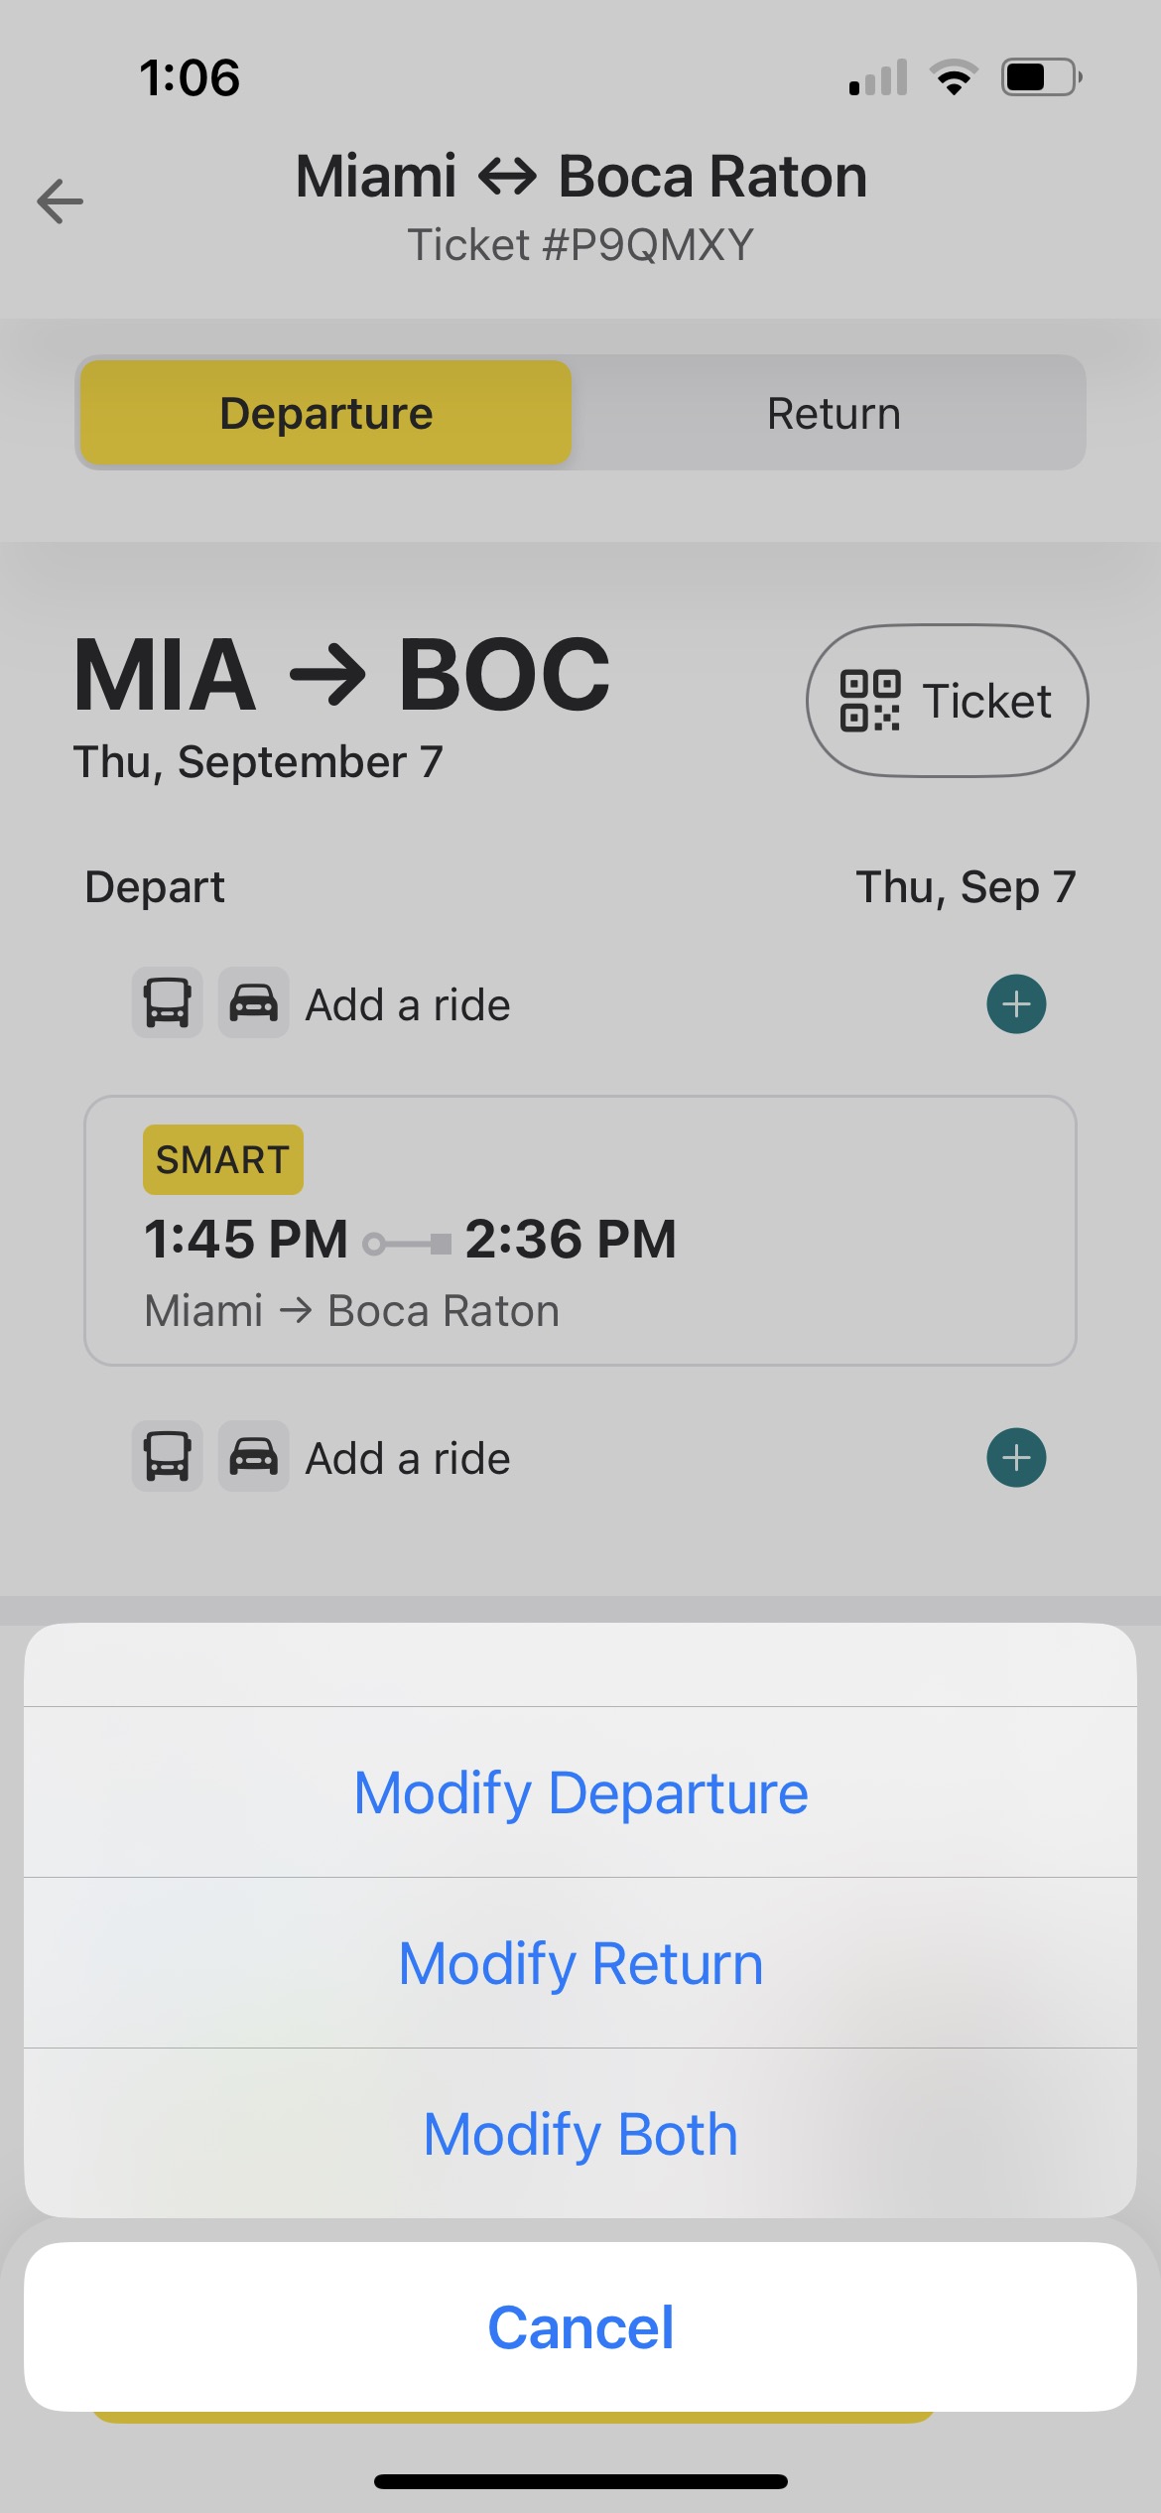The image size is (1161, 2513).
Task: Tap the plus icon on first Add a ride
Action: [1016, 1004]
